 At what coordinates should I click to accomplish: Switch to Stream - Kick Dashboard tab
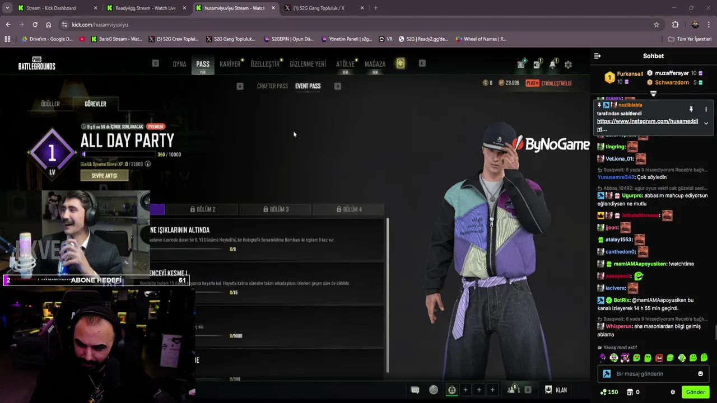57,8
